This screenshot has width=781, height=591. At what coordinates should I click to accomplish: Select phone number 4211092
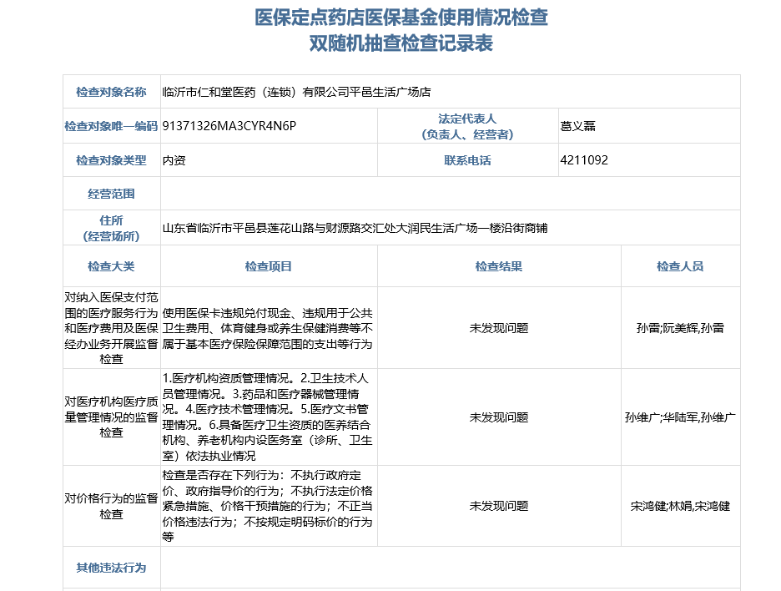[x=584, y=160]
